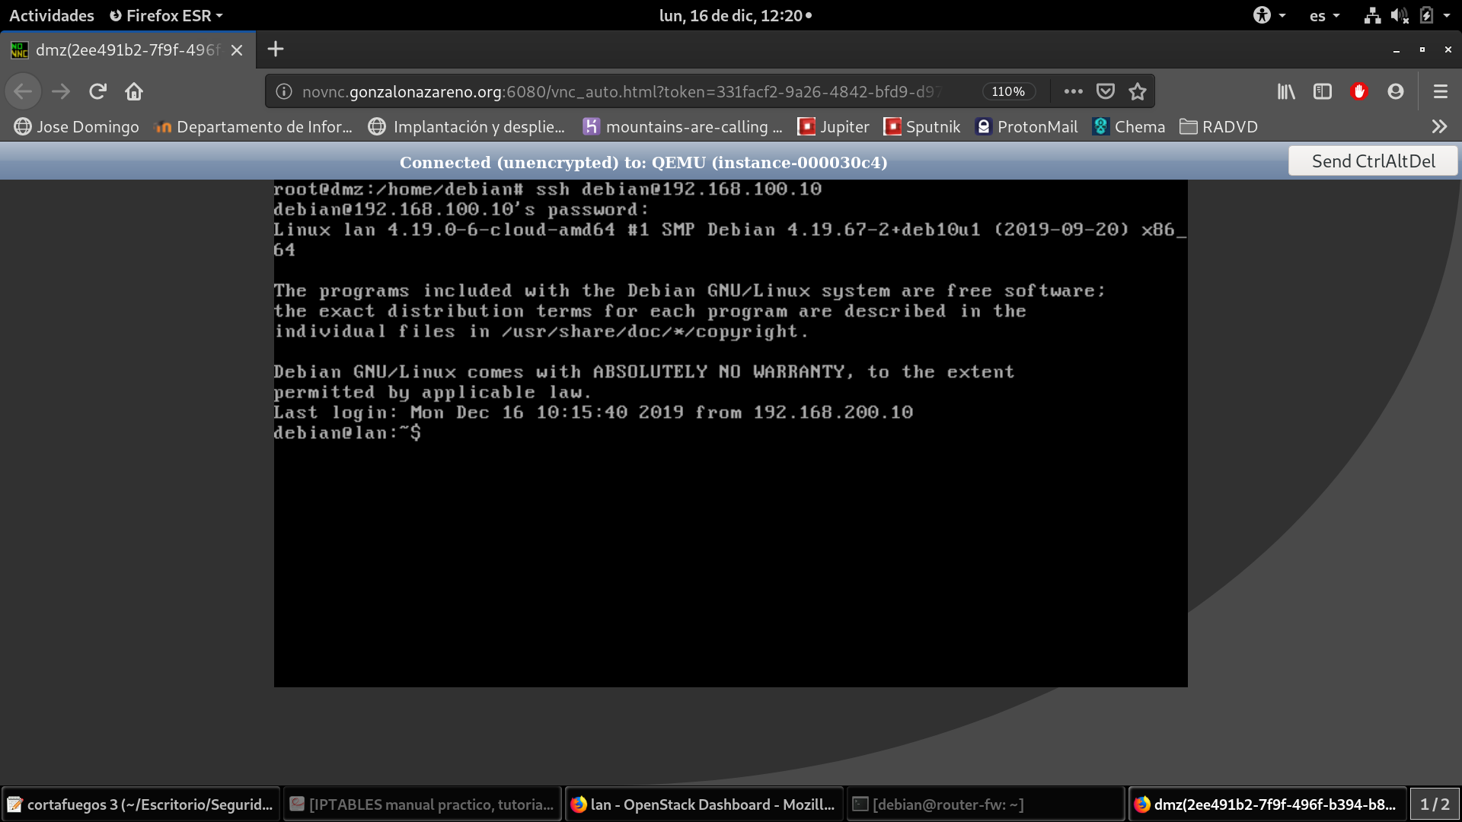This screenshot has width=1462, height=822.
Task: Open a new browser tab
Action: click(x=276, y=49)
